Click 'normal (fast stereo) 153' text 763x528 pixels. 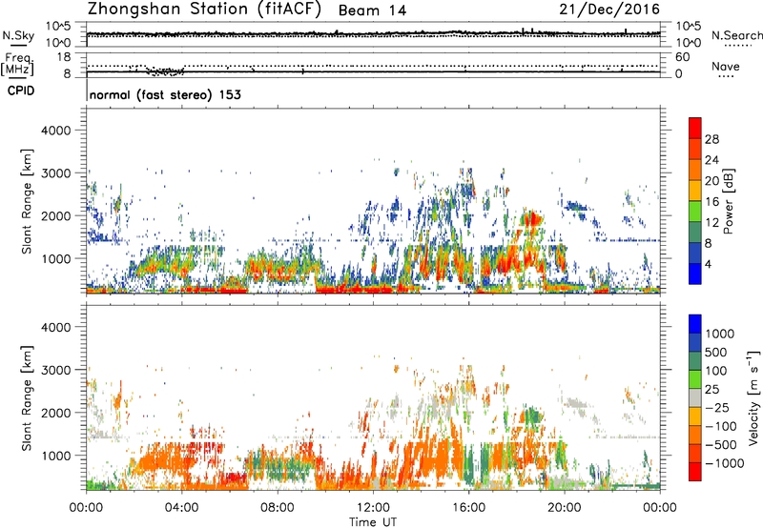pos(165,94)
